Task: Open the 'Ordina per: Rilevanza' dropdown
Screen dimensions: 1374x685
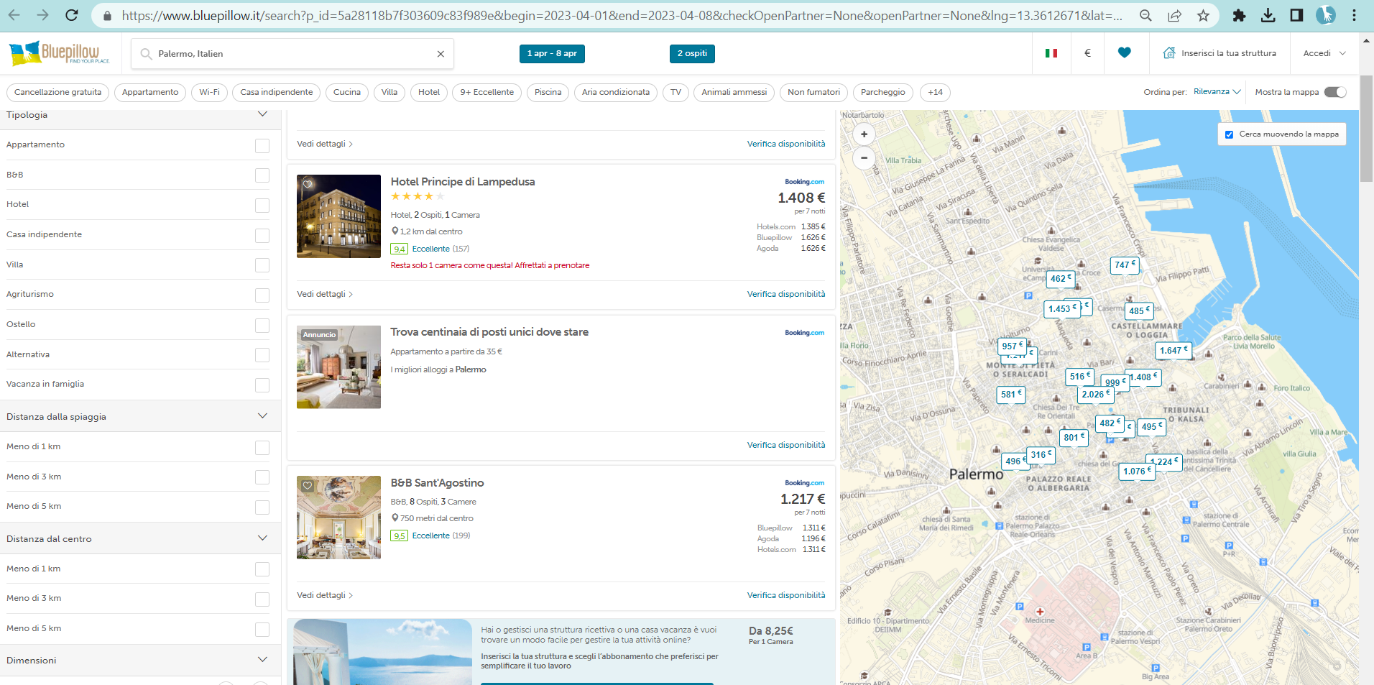Action: point(1215,91)
